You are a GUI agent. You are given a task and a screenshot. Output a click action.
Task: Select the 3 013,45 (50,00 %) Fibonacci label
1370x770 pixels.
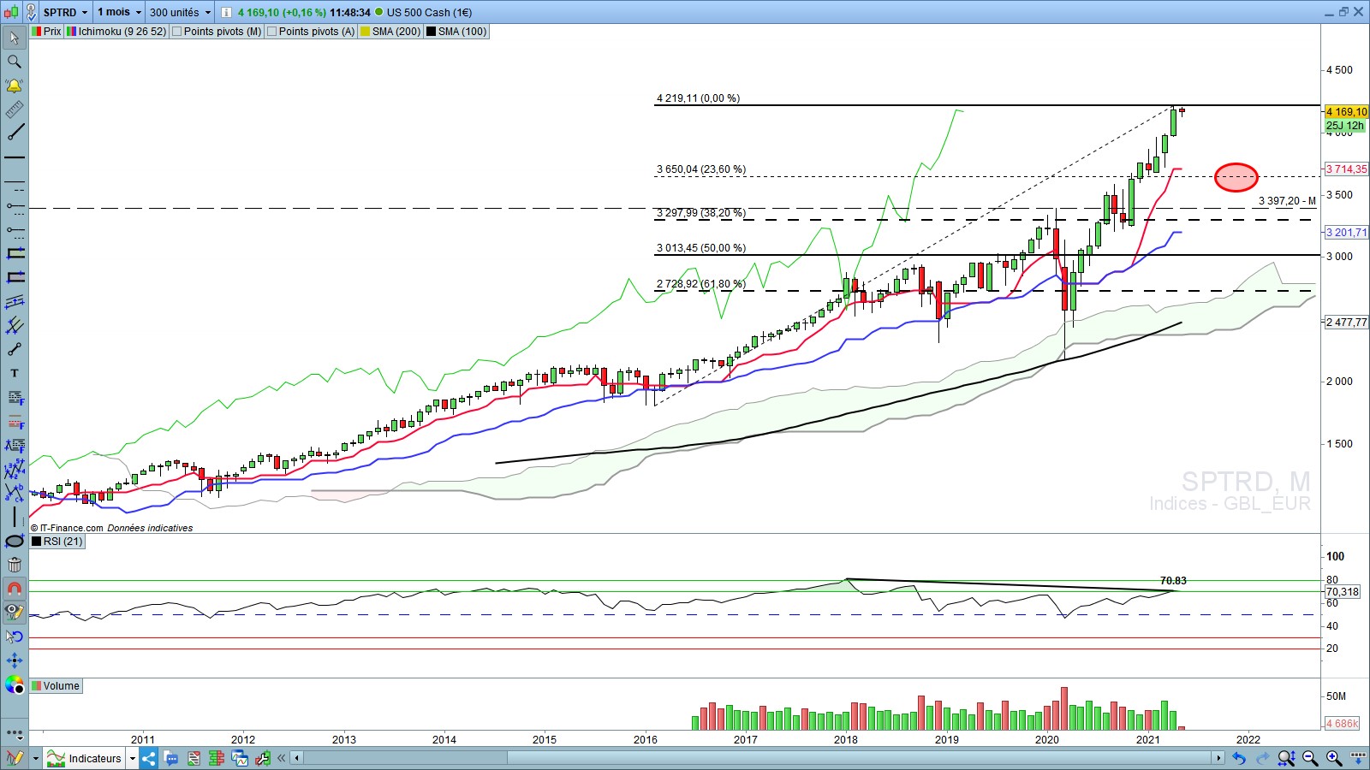pos(701,248)
